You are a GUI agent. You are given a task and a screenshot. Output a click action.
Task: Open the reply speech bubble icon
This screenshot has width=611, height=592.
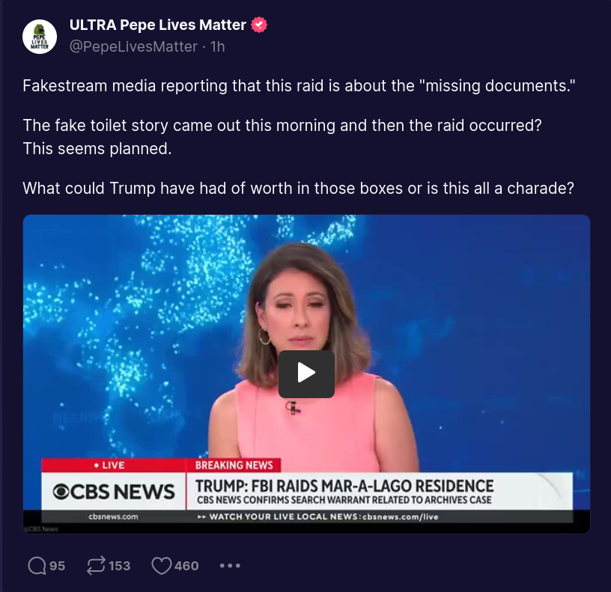[x=37, y=566]
